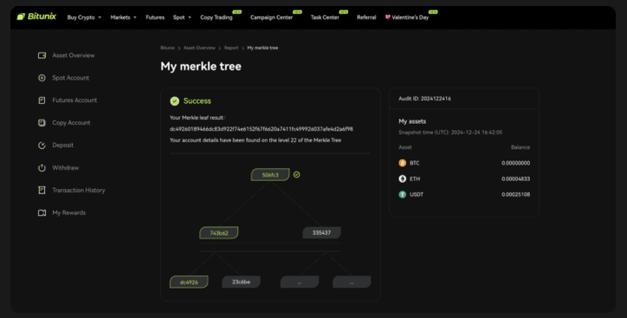Viewport: 627px width, 318px height.
Task: Click the My assets heading
Action: (412, 121)
